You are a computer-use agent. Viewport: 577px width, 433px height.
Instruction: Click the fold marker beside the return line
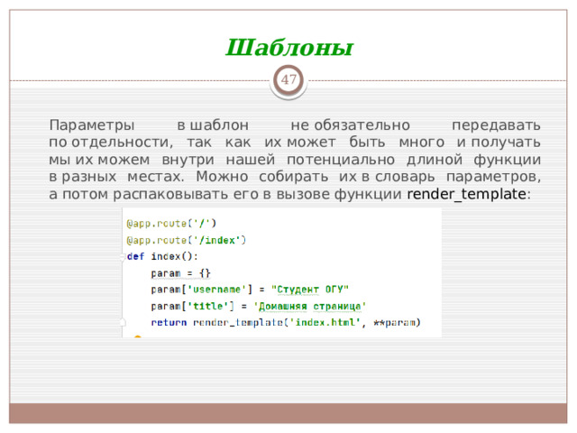click(x=123, y=323)
